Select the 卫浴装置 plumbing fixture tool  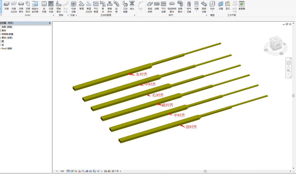125,6
